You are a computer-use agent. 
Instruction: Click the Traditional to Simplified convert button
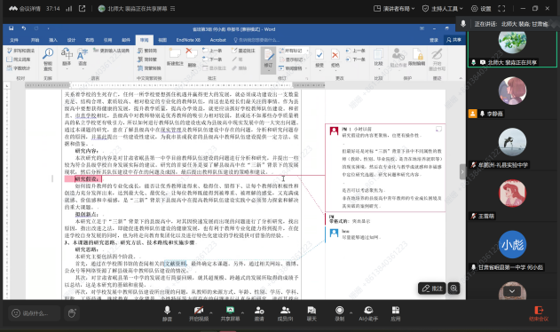pyautogui.click(x=148, y=51)
